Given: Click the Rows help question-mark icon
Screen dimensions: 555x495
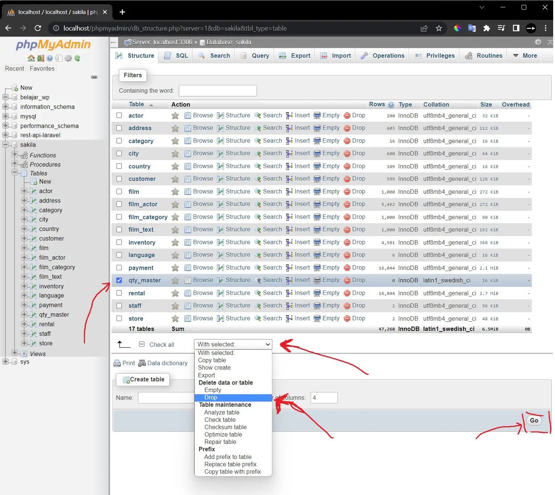Looking at the screenshot, I should (391, 105).
